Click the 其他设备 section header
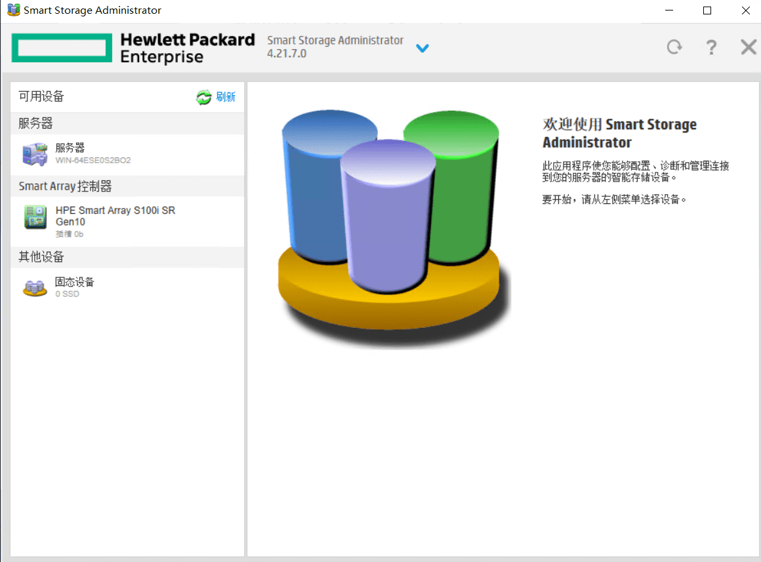 [x=41, y=257]
